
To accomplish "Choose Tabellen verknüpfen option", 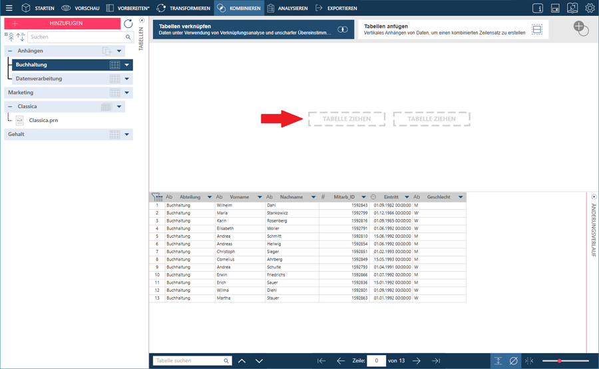I will (254, 29).
